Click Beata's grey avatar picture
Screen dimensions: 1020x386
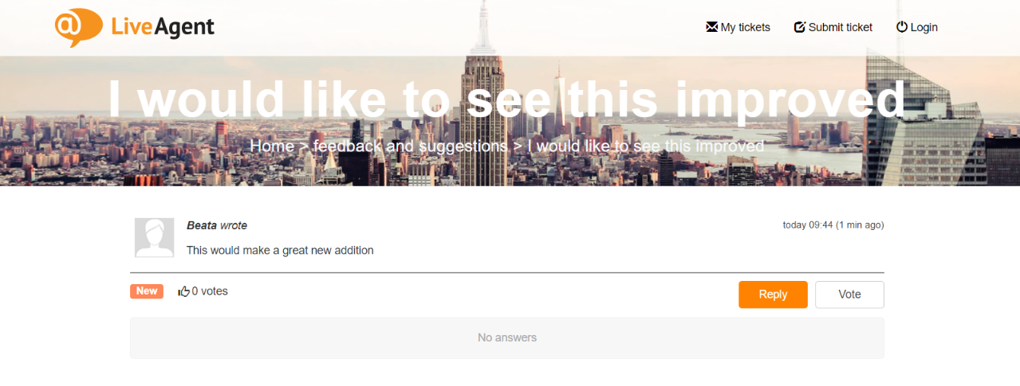point(155,237)
